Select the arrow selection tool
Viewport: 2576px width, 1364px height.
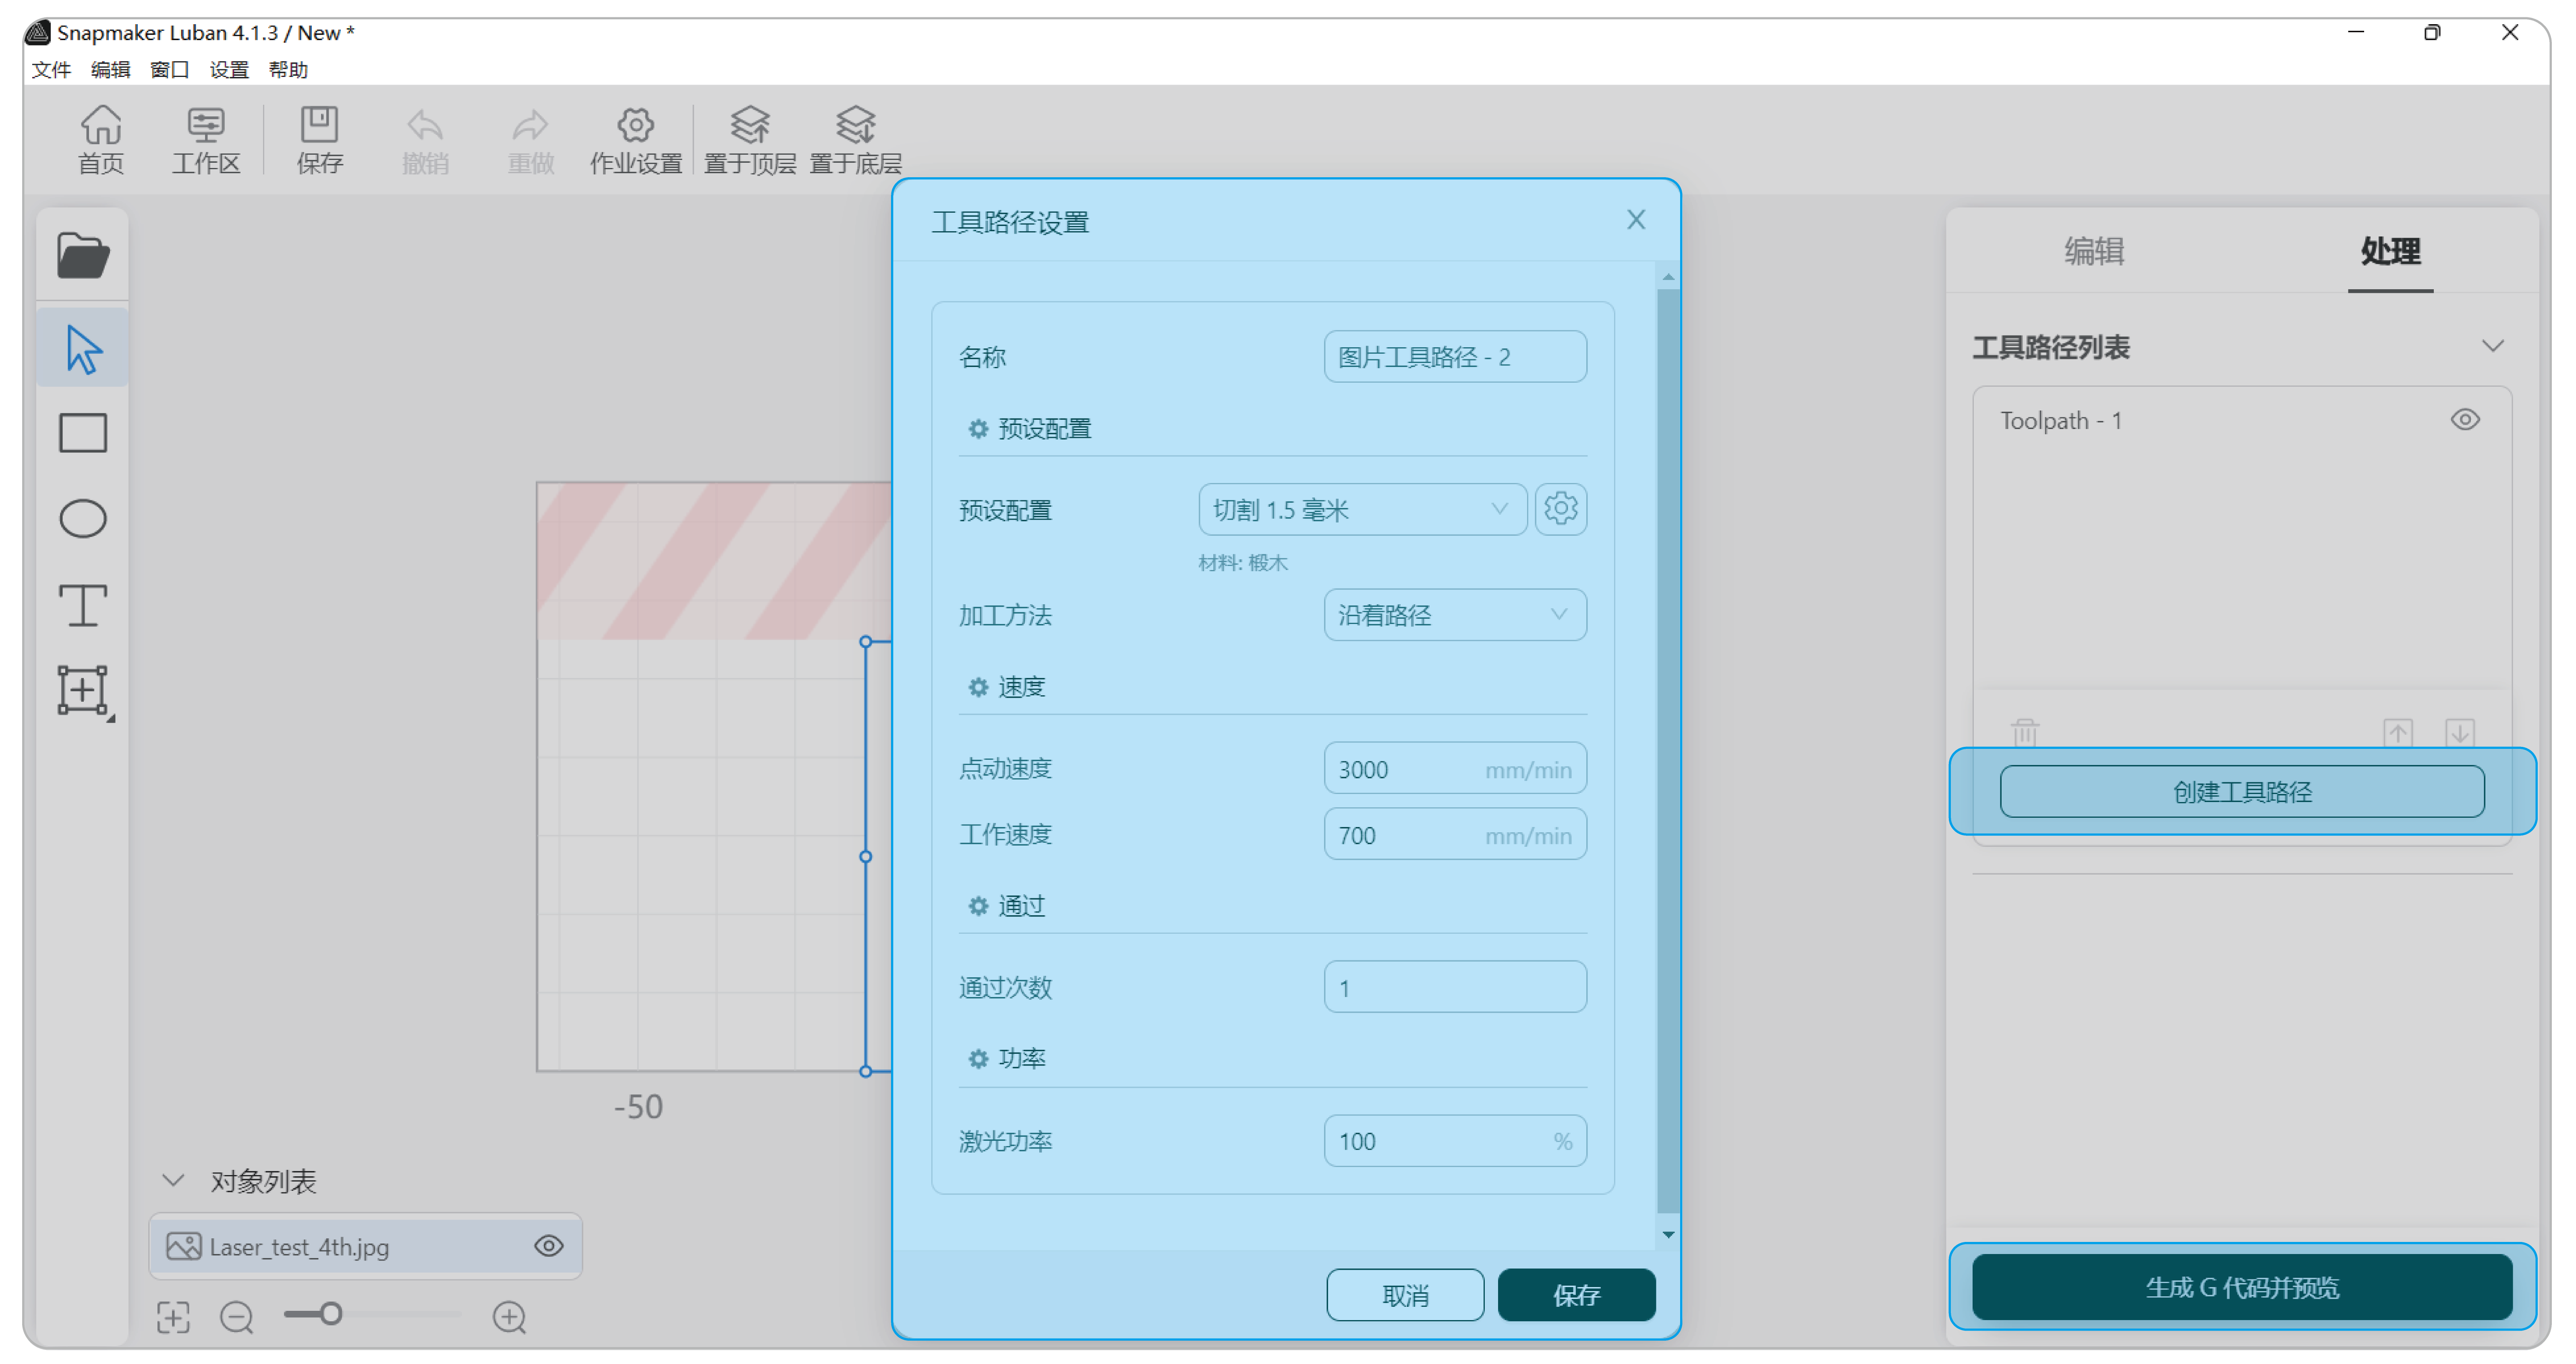(83, 349)
